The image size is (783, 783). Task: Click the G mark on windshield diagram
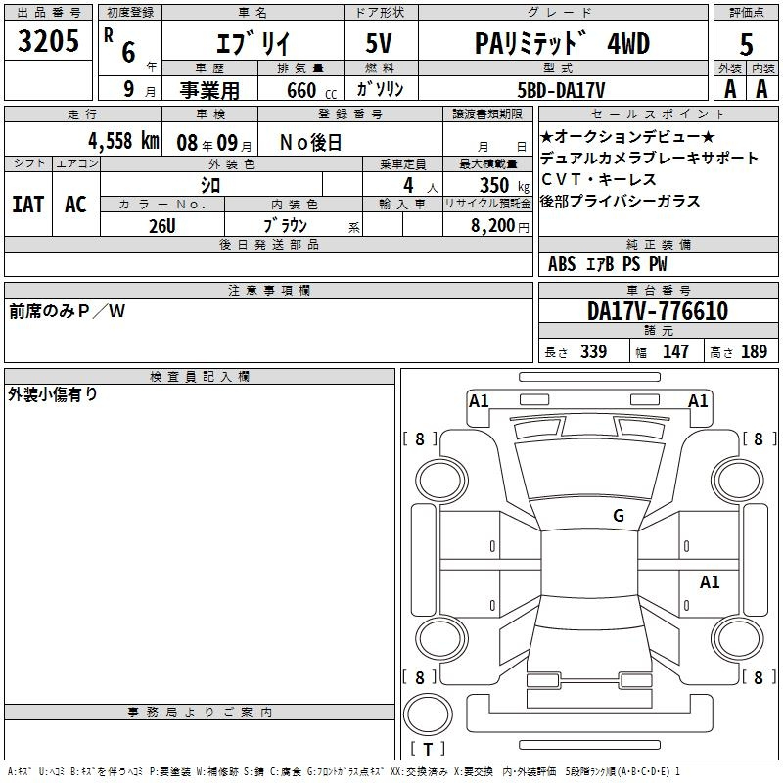[619, 516]
